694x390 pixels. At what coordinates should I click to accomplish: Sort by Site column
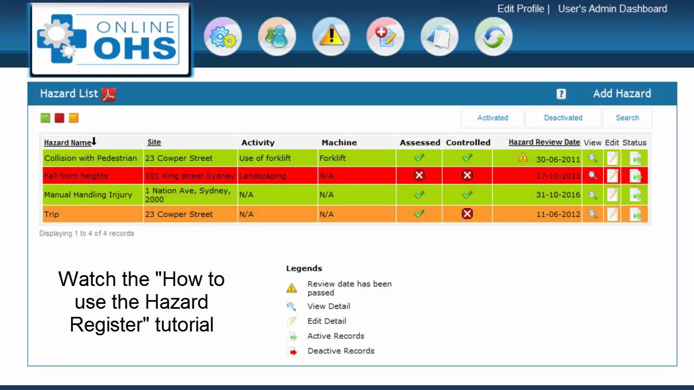tap(154, 142)
